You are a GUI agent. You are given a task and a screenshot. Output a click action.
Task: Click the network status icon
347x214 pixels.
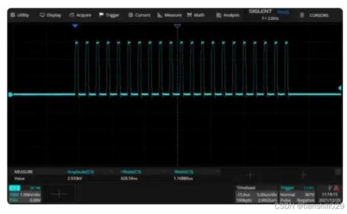coord(337,188)
